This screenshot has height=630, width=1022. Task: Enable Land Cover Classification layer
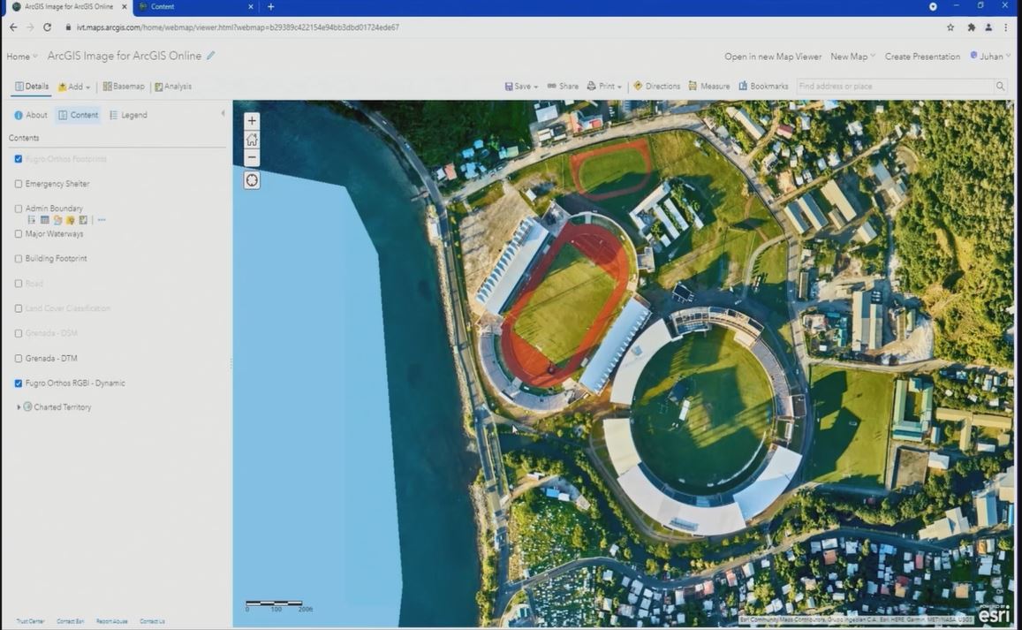pyautogui.click(x=19, y=308)
